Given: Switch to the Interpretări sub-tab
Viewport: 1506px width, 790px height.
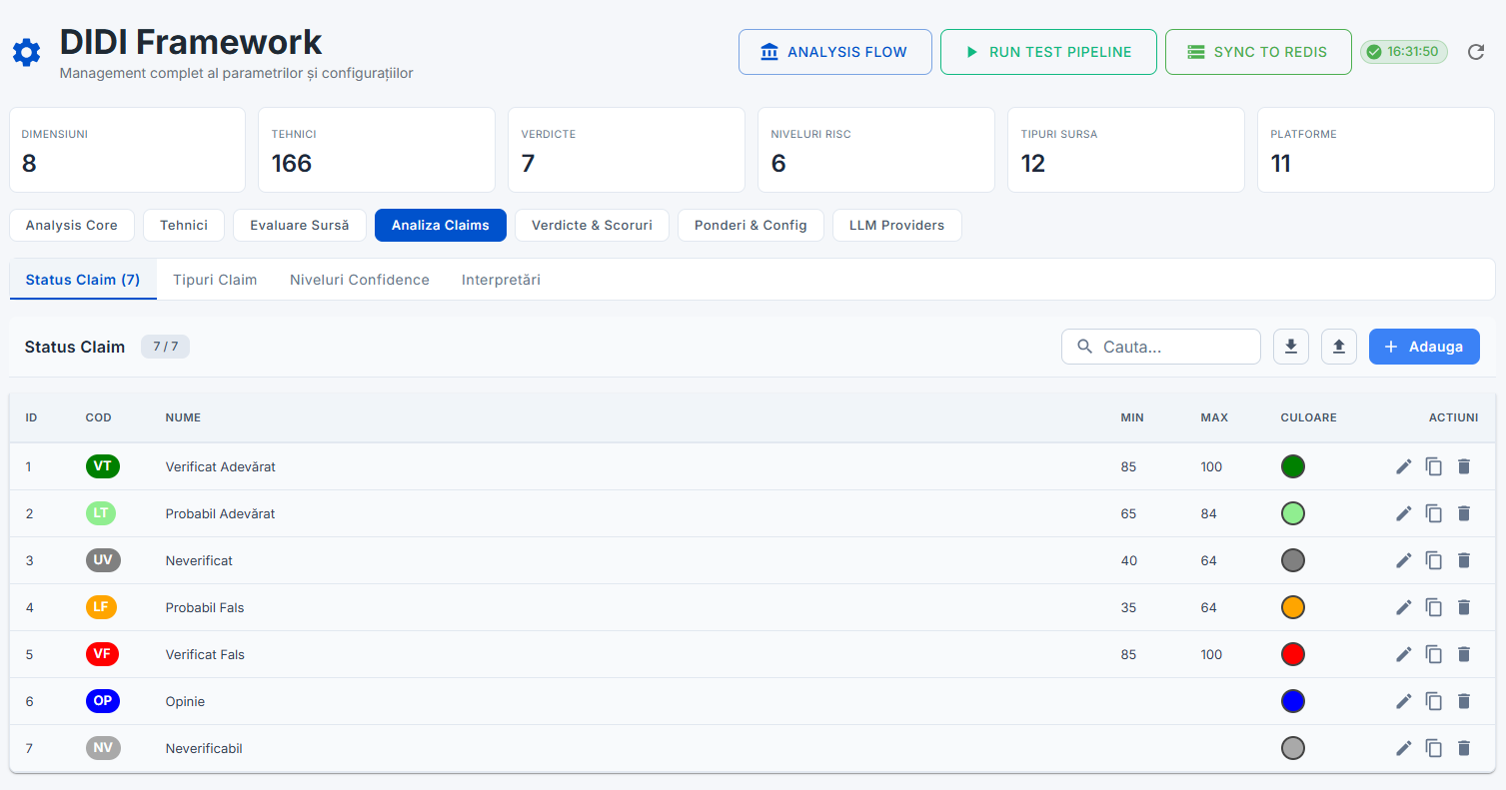Looking at the screenshot, I should tap(501, 280).
